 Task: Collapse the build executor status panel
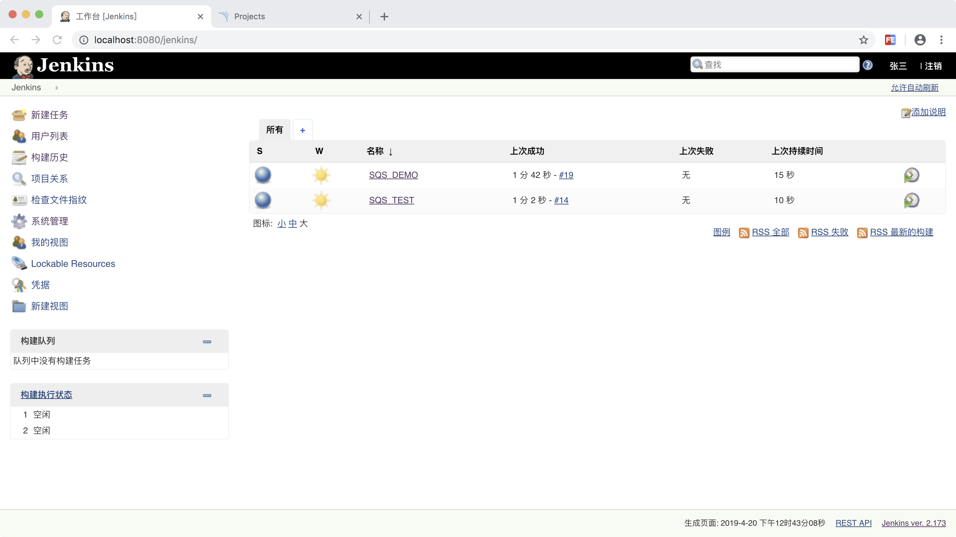click(207, 395)
